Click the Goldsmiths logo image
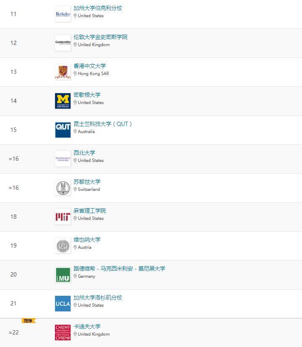The image size is (302, 347). [63, 43]
